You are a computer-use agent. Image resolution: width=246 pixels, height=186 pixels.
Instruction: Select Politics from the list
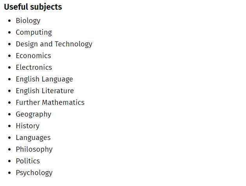click(x=28, y=161)
